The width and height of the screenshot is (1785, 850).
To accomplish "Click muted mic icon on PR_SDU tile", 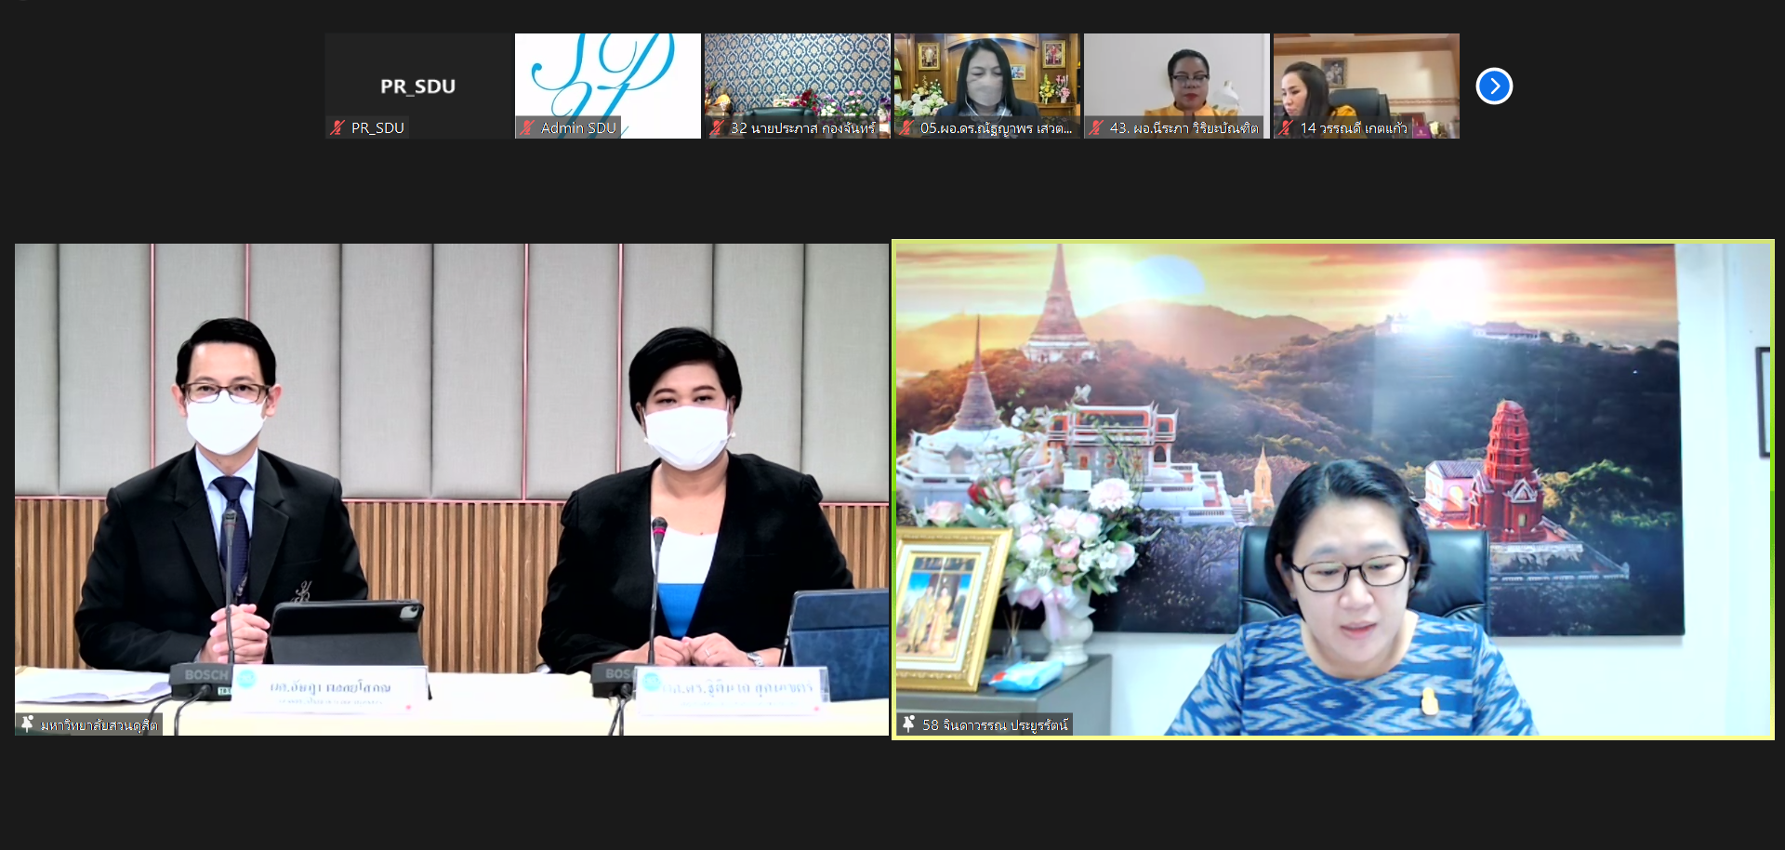I will point(338,128).
